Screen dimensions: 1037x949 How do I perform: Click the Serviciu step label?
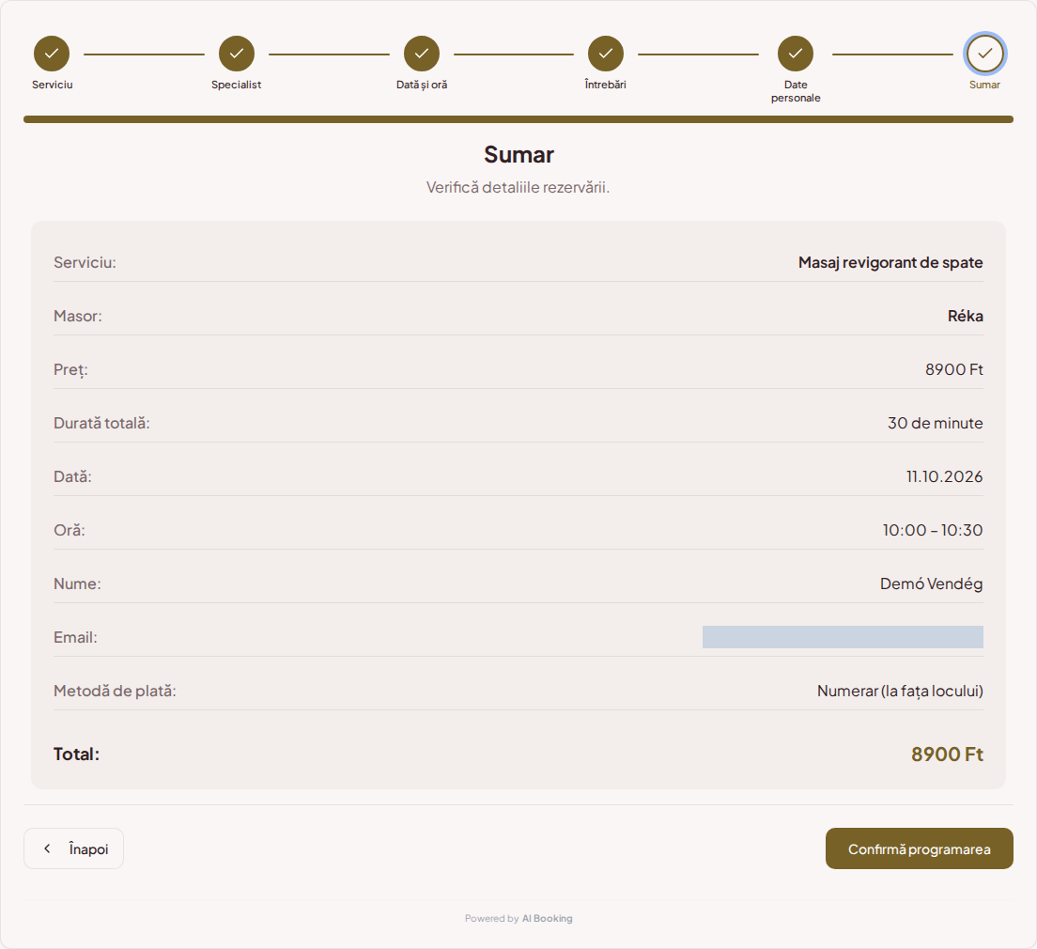point(53,85)
